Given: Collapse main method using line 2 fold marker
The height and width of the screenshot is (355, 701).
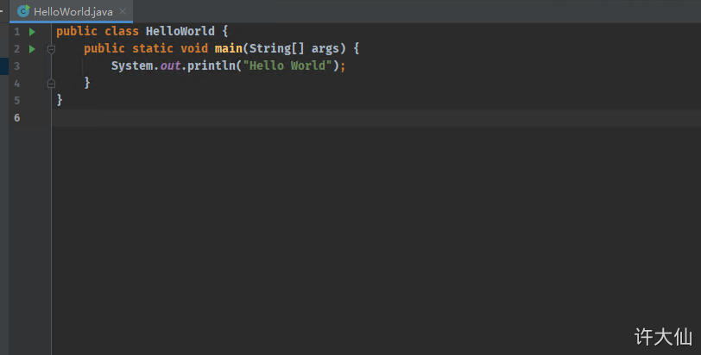Looking at the screenshot, I should pos(51,49).
